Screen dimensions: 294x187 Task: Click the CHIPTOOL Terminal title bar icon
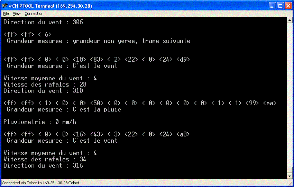point(5,5)
